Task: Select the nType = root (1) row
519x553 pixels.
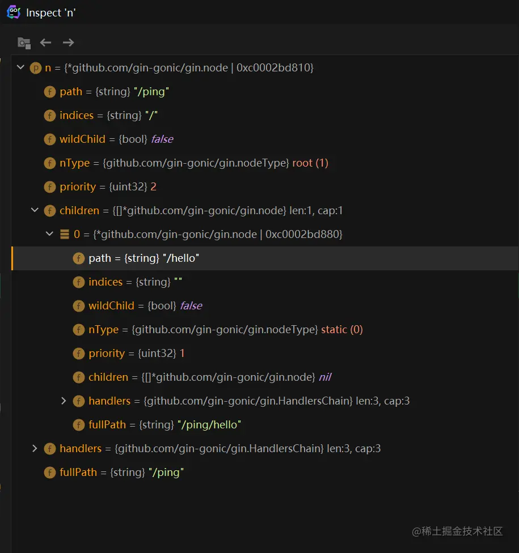Action: coord(265,163)
